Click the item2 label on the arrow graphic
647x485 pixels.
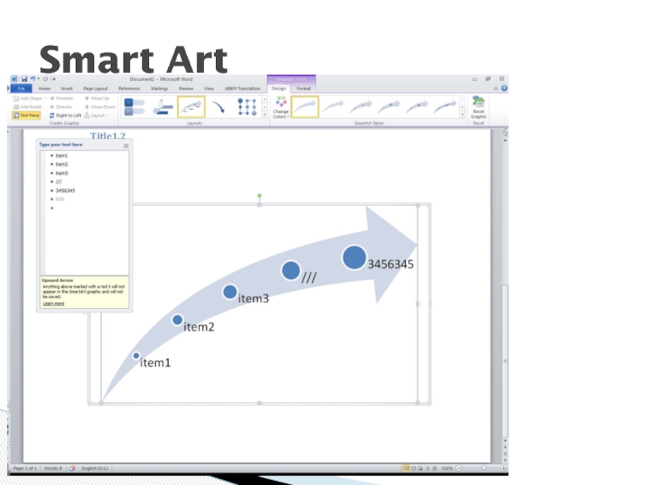tap(199, 327)
